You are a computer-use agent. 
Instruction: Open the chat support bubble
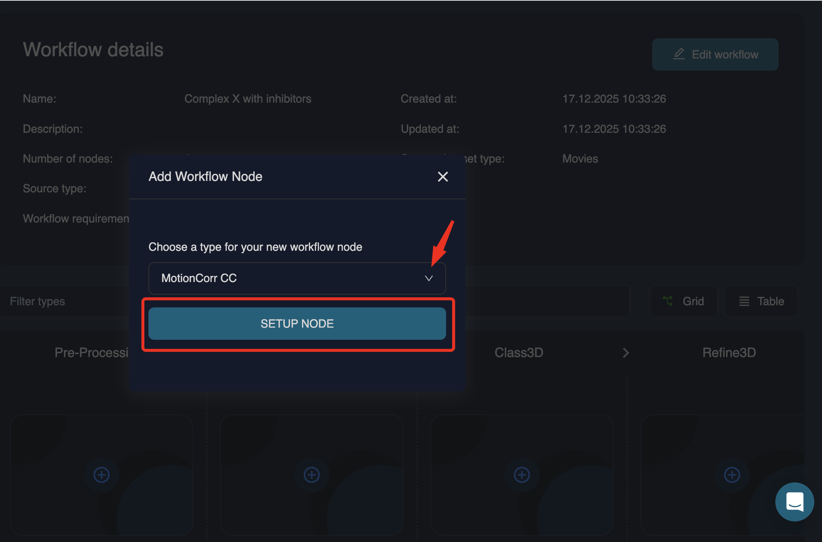coord(794,502)
